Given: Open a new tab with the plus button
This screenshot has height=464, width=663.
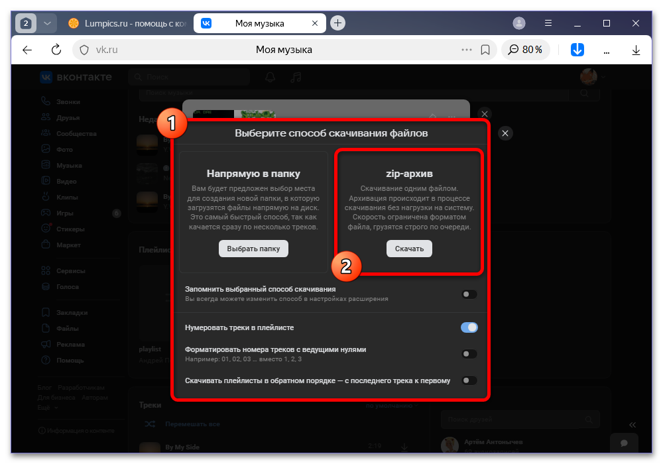Looking at the screenshot, I should coord(337,23).
